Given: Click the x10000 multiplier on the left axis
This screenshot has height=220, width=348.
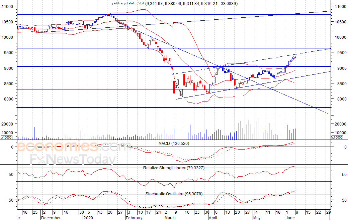Looking at the screenshot, I should tap(6, 138).
